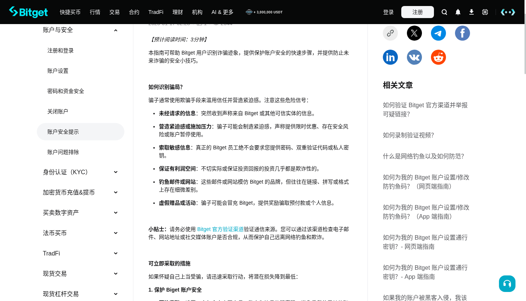Screen dimensions: 526x301
Task: Open notifications bell icon
Action: click(458, 12)
